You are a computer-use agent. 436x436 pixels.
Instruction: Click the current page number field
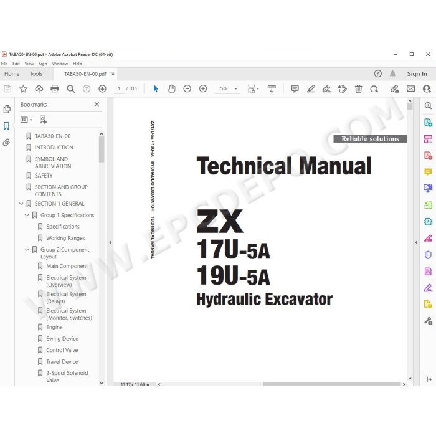click(119, 88)
